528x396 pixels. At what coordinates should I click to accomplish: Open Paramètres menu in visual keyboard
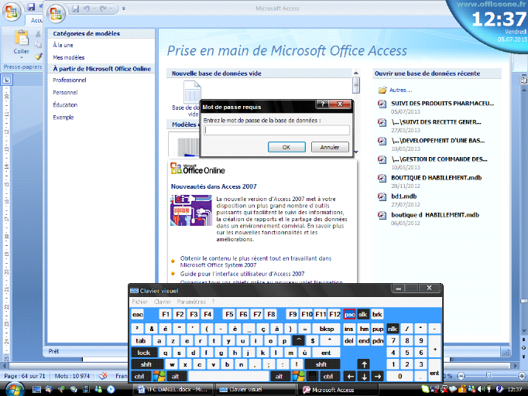pyautogui.click(x=191, y=302)
